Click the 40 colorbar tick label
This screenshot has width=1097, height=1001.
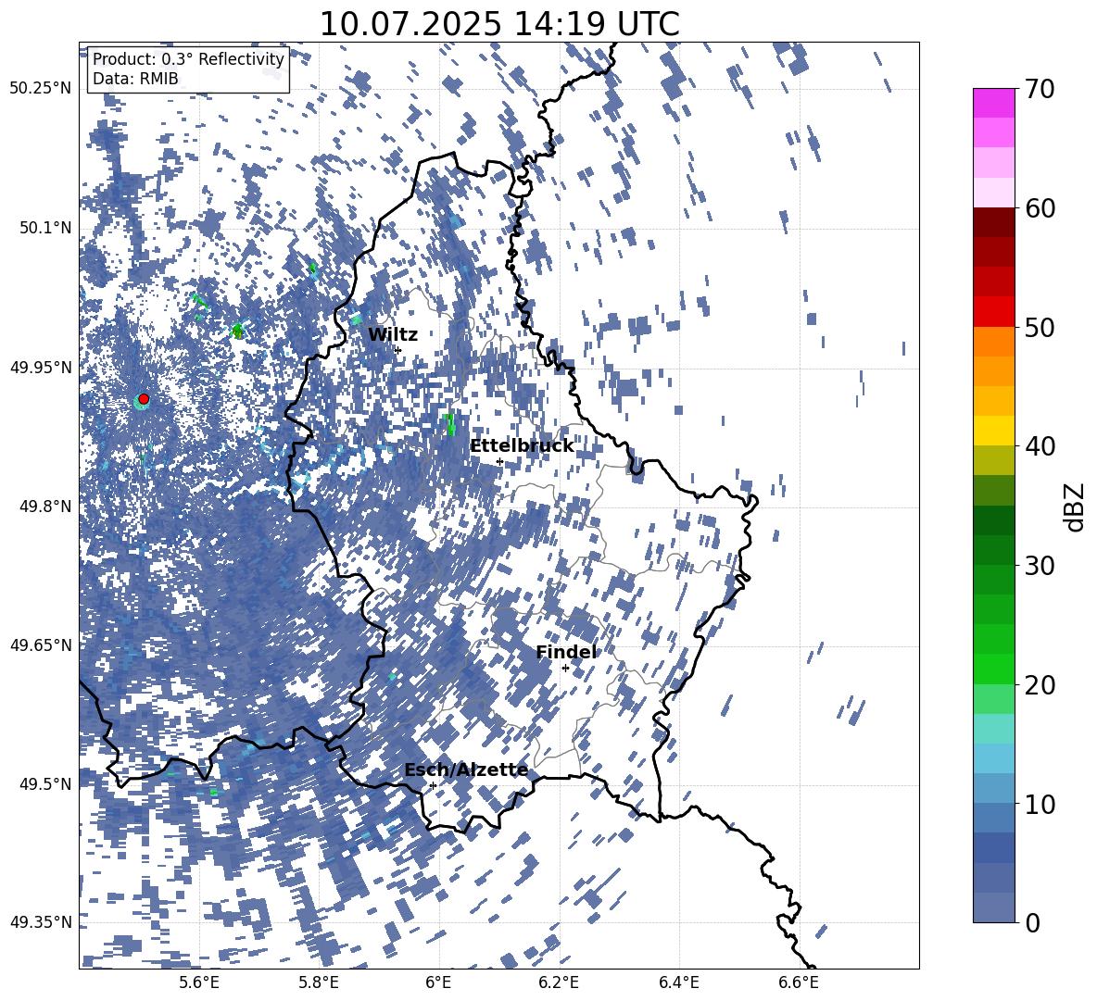click(x=1040, y=446)
